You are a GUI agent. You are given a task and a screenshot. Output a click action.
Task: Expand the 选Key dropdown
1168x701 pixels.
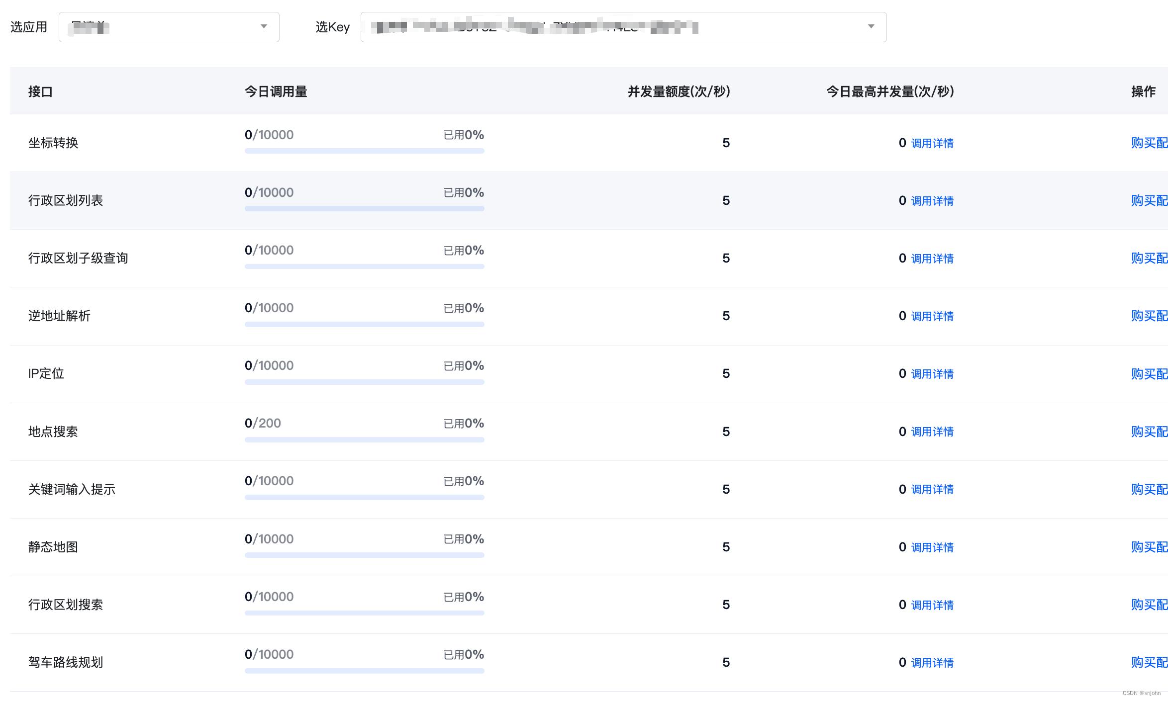623,27
